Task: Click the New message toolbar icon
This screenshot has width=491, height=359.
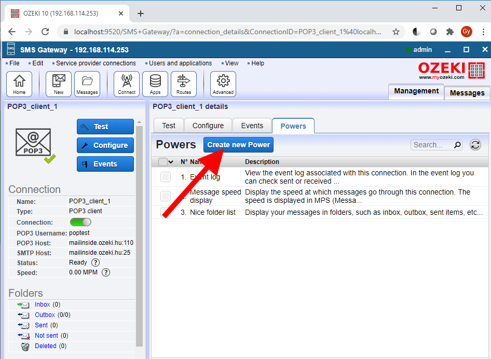Action: tap(59, 84)
